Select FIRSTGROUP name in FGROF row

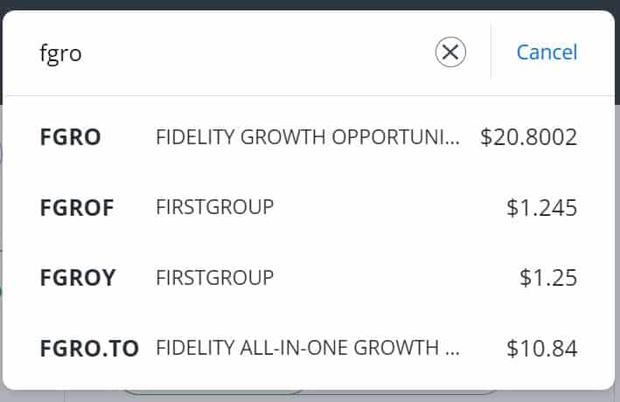click(215, 207)
